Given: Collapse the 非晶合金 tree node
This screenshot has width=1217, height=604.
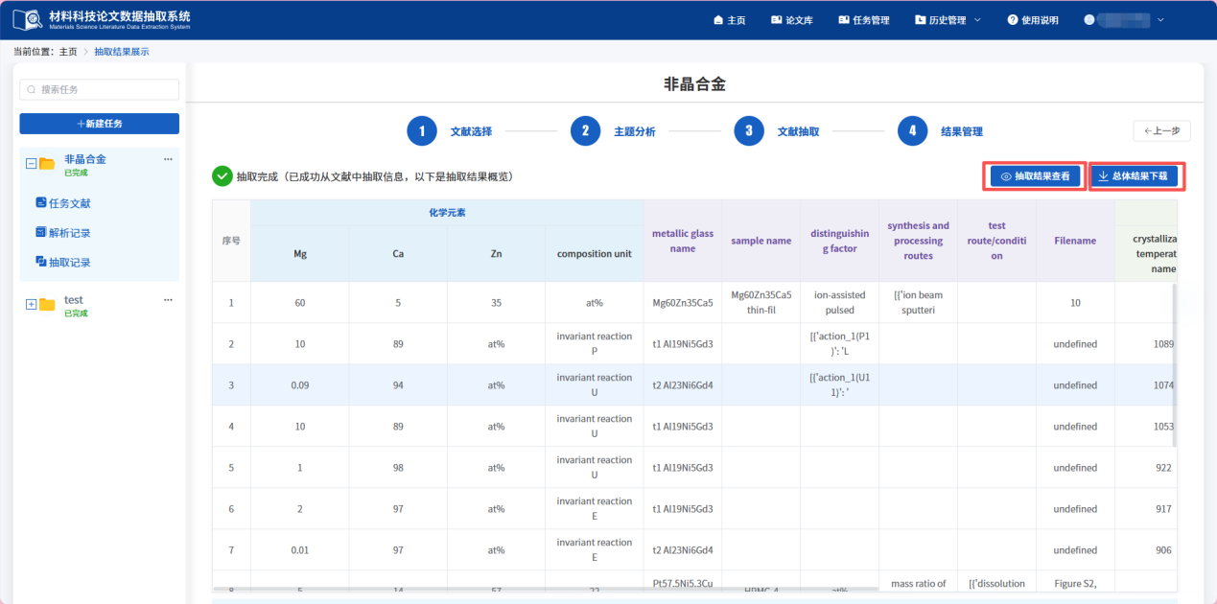Looking at the screenshot, I should tap(31, 164).
